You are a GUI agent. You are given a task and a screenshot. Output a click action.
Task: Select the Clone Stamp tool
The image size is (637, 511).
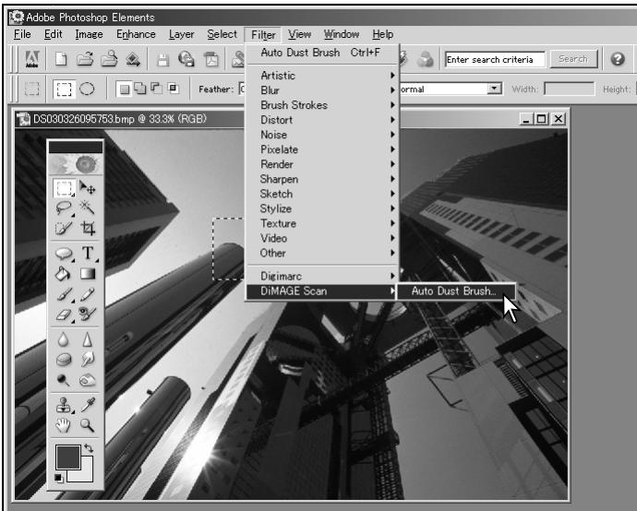tap(64, 405)
